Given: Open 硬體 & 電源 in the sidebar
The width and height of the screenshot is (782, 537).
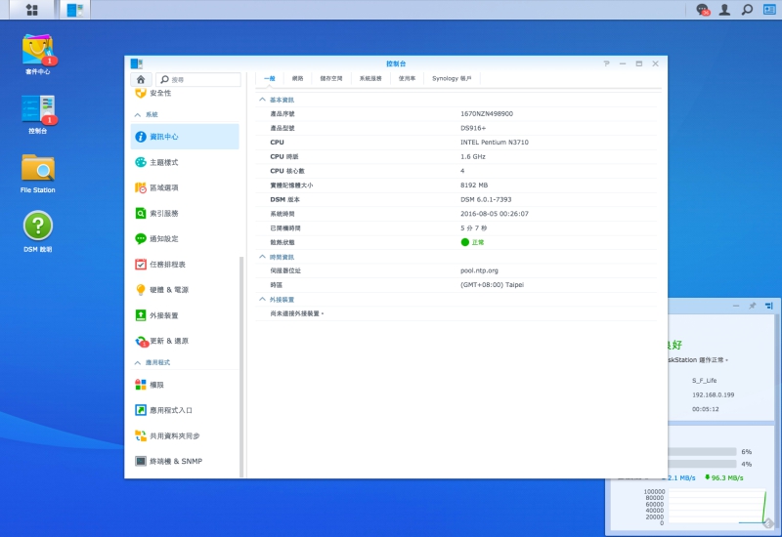Looking at the screenshot, I should [x=185, y=289].
